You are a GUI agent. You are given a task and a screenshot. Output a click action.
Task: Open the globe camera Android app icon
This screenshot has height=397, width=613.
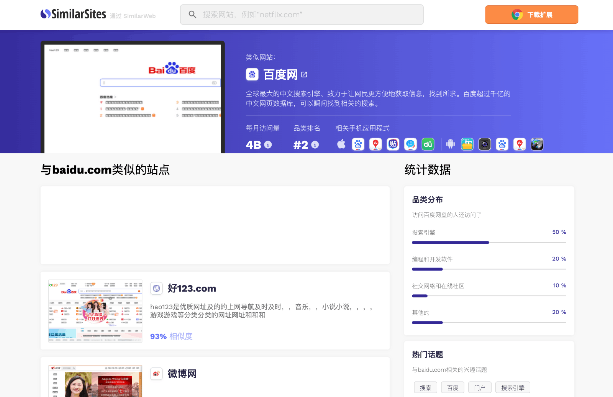537,144
